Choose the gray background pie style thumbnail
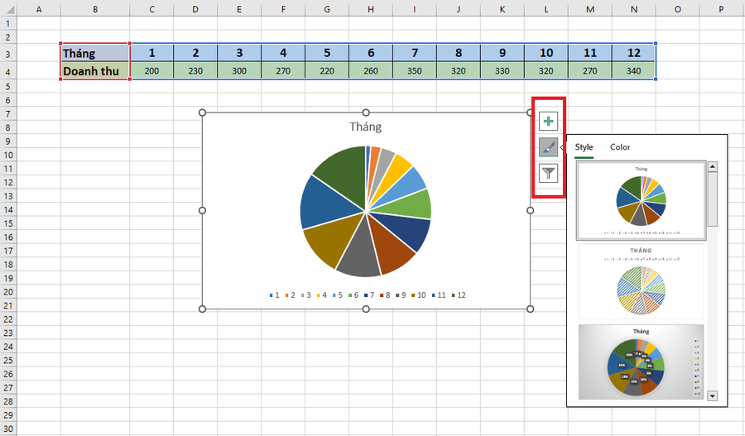The width and height of the screenshot is (745, 436). pyautogui.click(x=641, y=362)
